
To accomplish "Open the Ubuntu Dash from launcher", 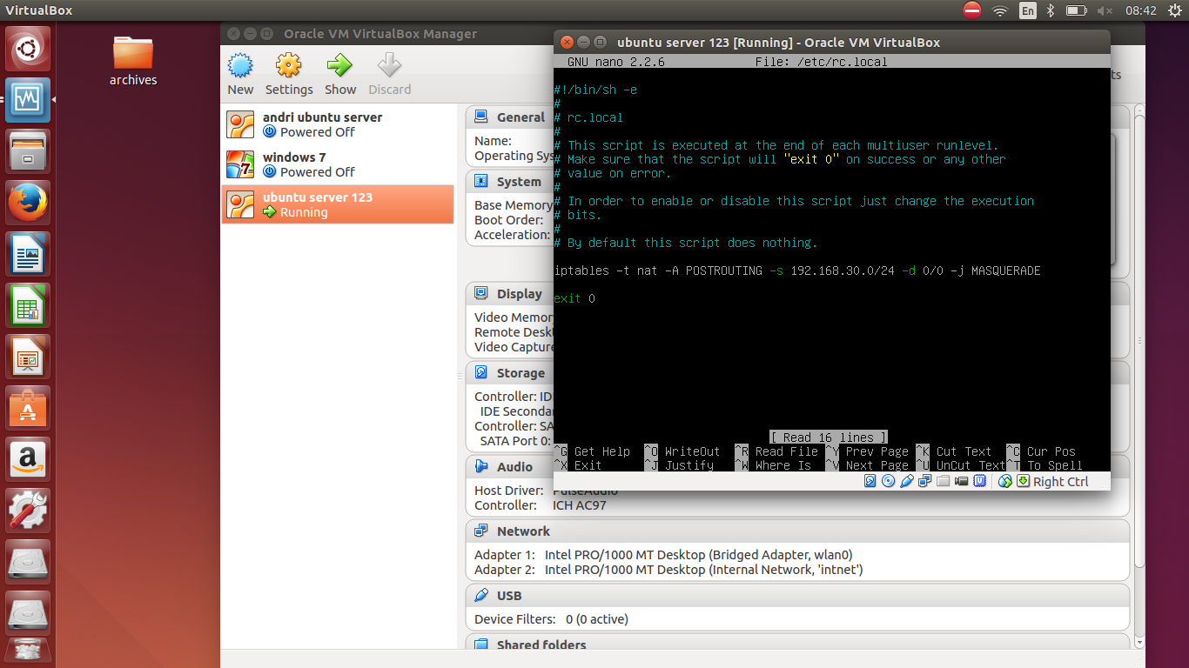I will click(28, 49).
